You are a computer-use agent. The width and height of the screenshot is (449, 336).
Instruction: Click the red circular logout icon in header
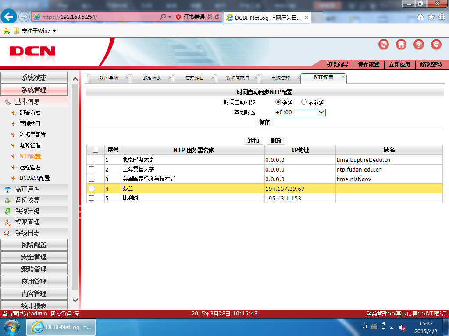point(436,45)
